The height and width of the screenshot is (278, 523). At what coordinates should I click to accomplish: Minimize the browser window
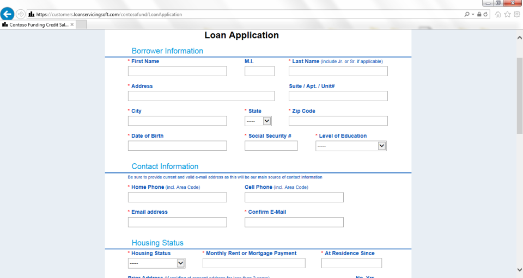[x=488, y=3]
